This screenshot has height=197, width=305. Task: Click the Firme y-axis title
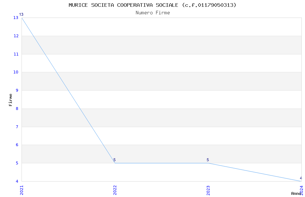tap(10, 100)
